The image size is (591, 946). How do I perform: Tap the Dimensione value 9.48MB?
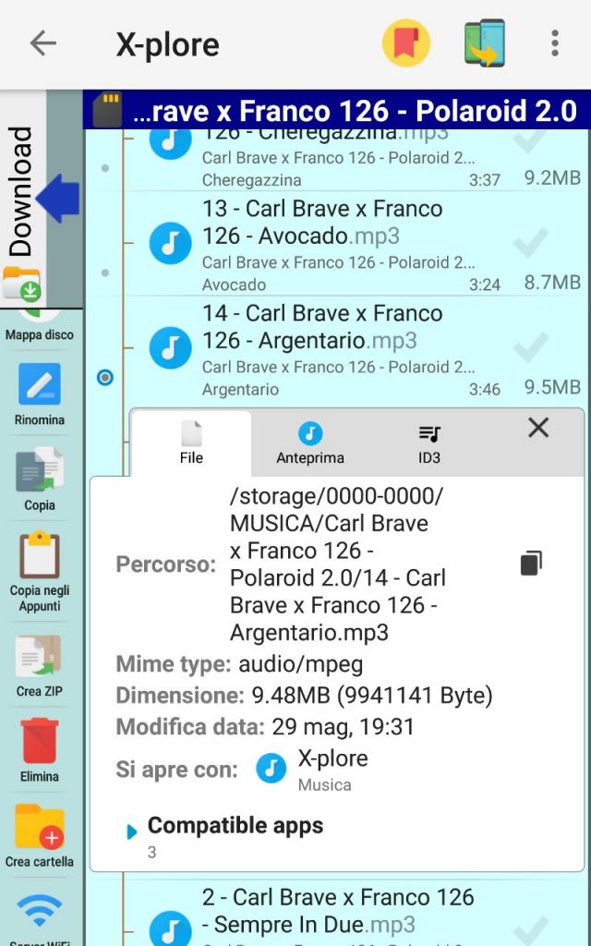(372, 696)
